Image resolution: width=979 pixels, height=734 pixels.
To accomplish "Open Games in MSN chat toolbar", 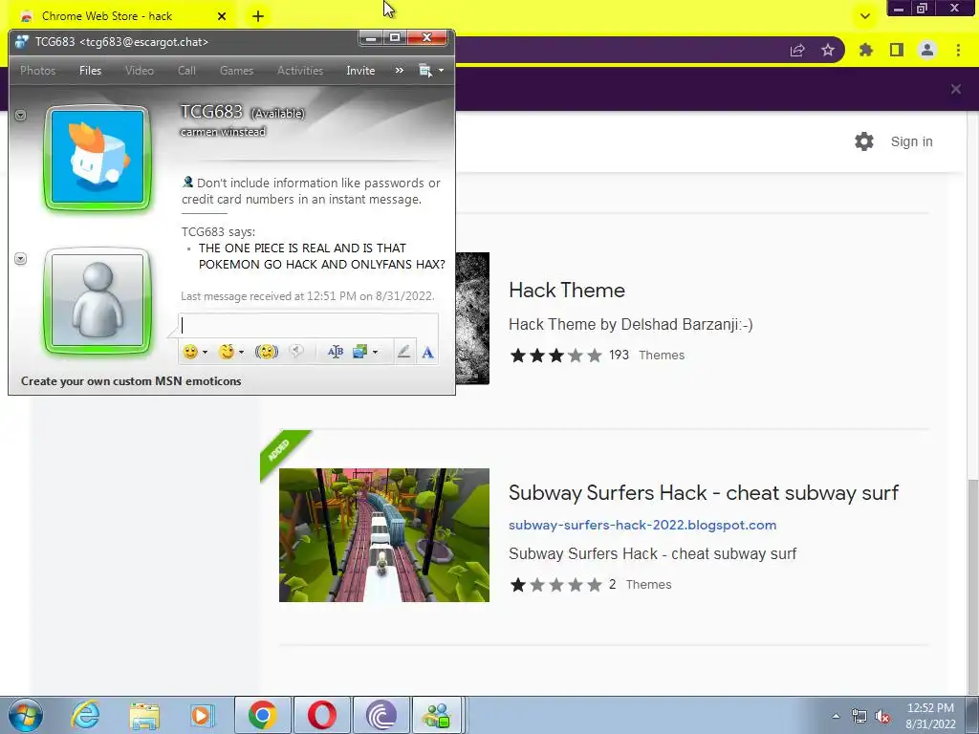I will click(x=237, y=71).
